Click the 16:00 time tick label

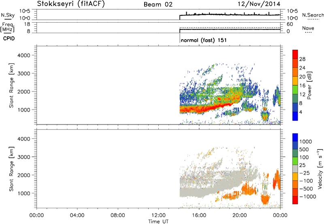click(x=199, y=216)
